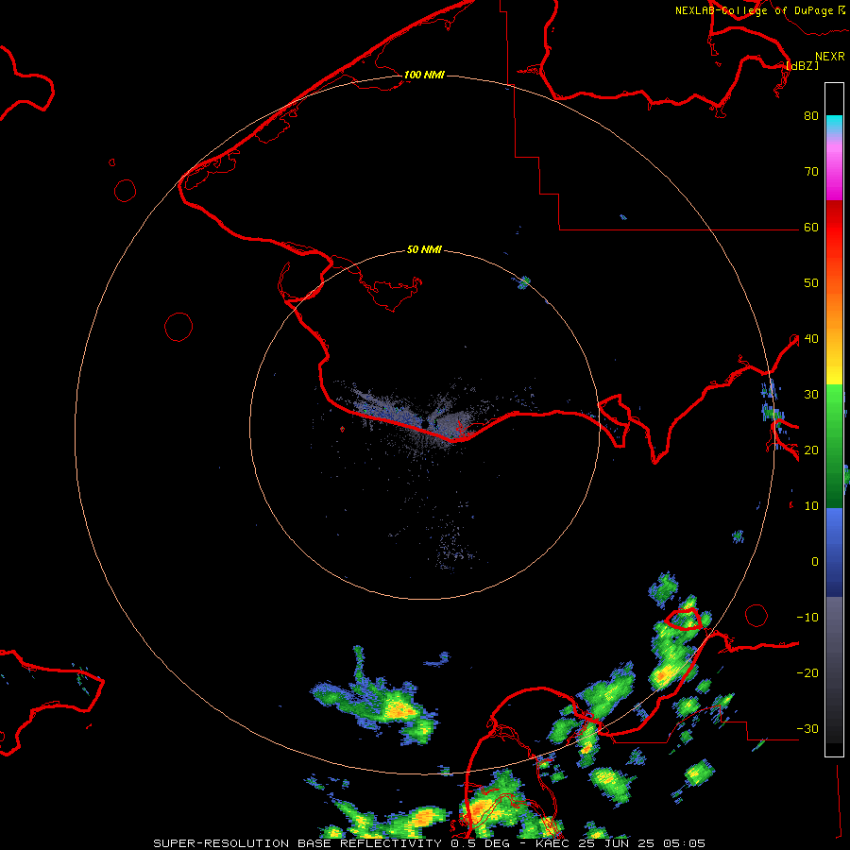
Task: Select the "10" dBZ scale value
Action: point(811,506)
